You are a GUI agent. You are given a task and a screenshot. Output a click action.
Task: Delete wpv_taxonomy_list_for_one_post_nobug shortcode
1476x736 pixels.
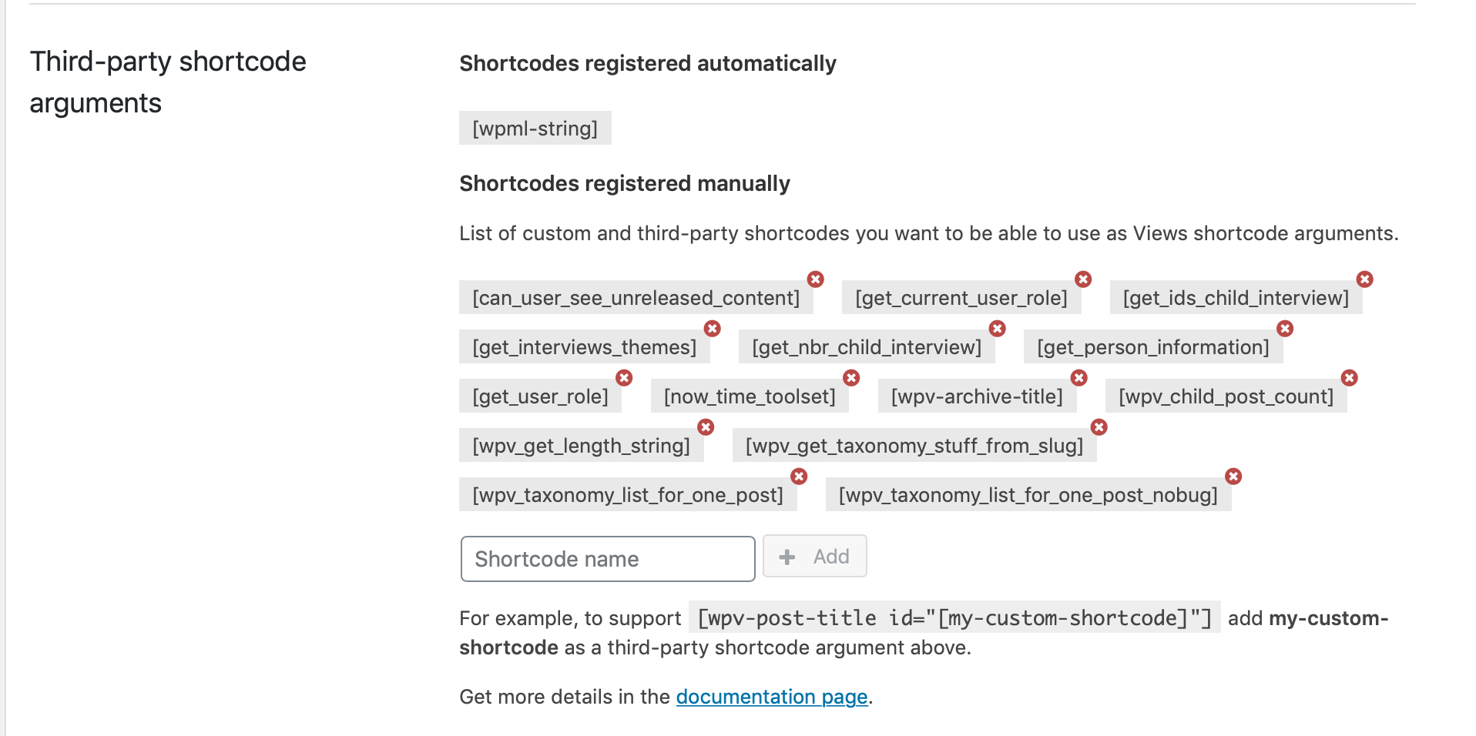coord(1233,477)
